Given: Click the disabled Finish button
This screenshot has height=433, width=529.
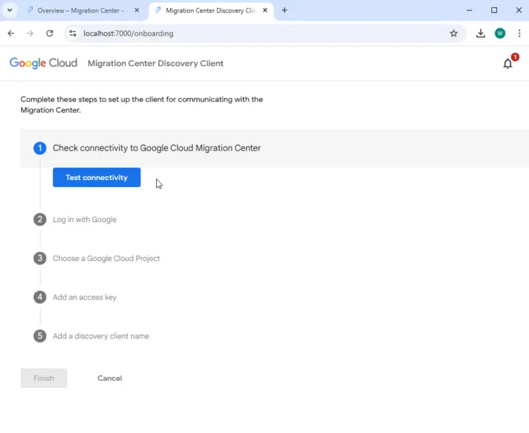Looking at the screenshot, I should tap(43, 377).
